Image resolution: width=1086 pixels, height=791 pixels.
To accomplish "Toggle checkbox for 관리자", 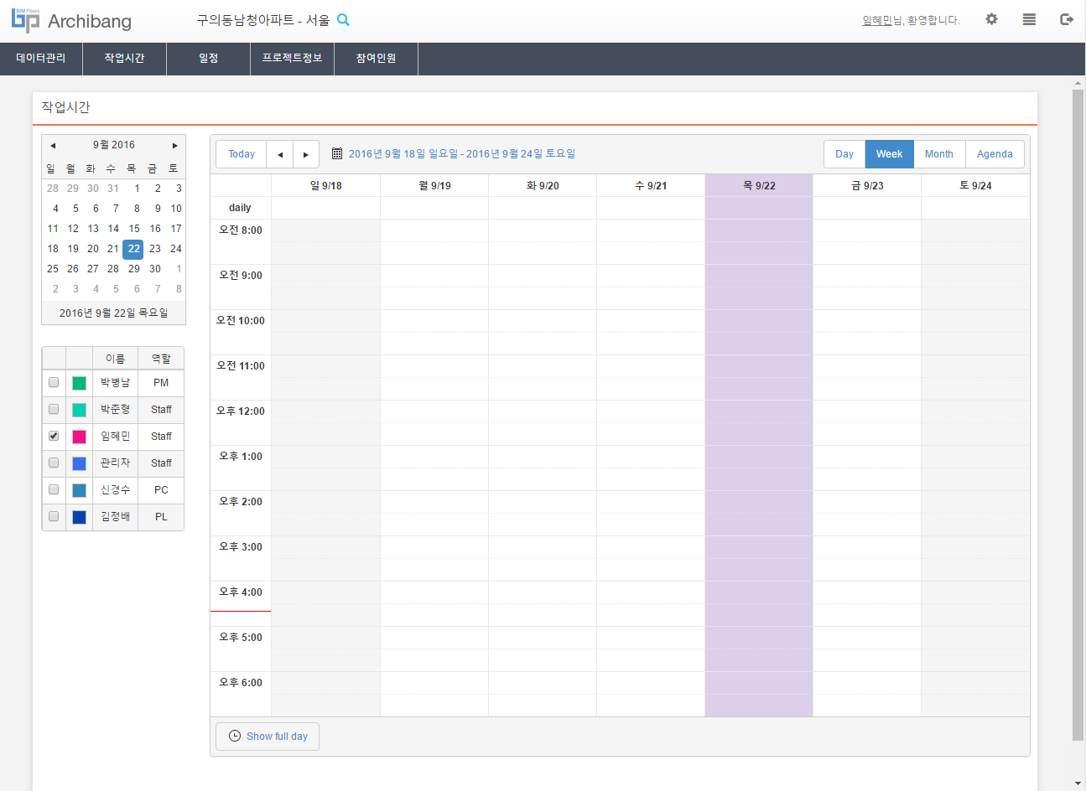I will 54,463.
